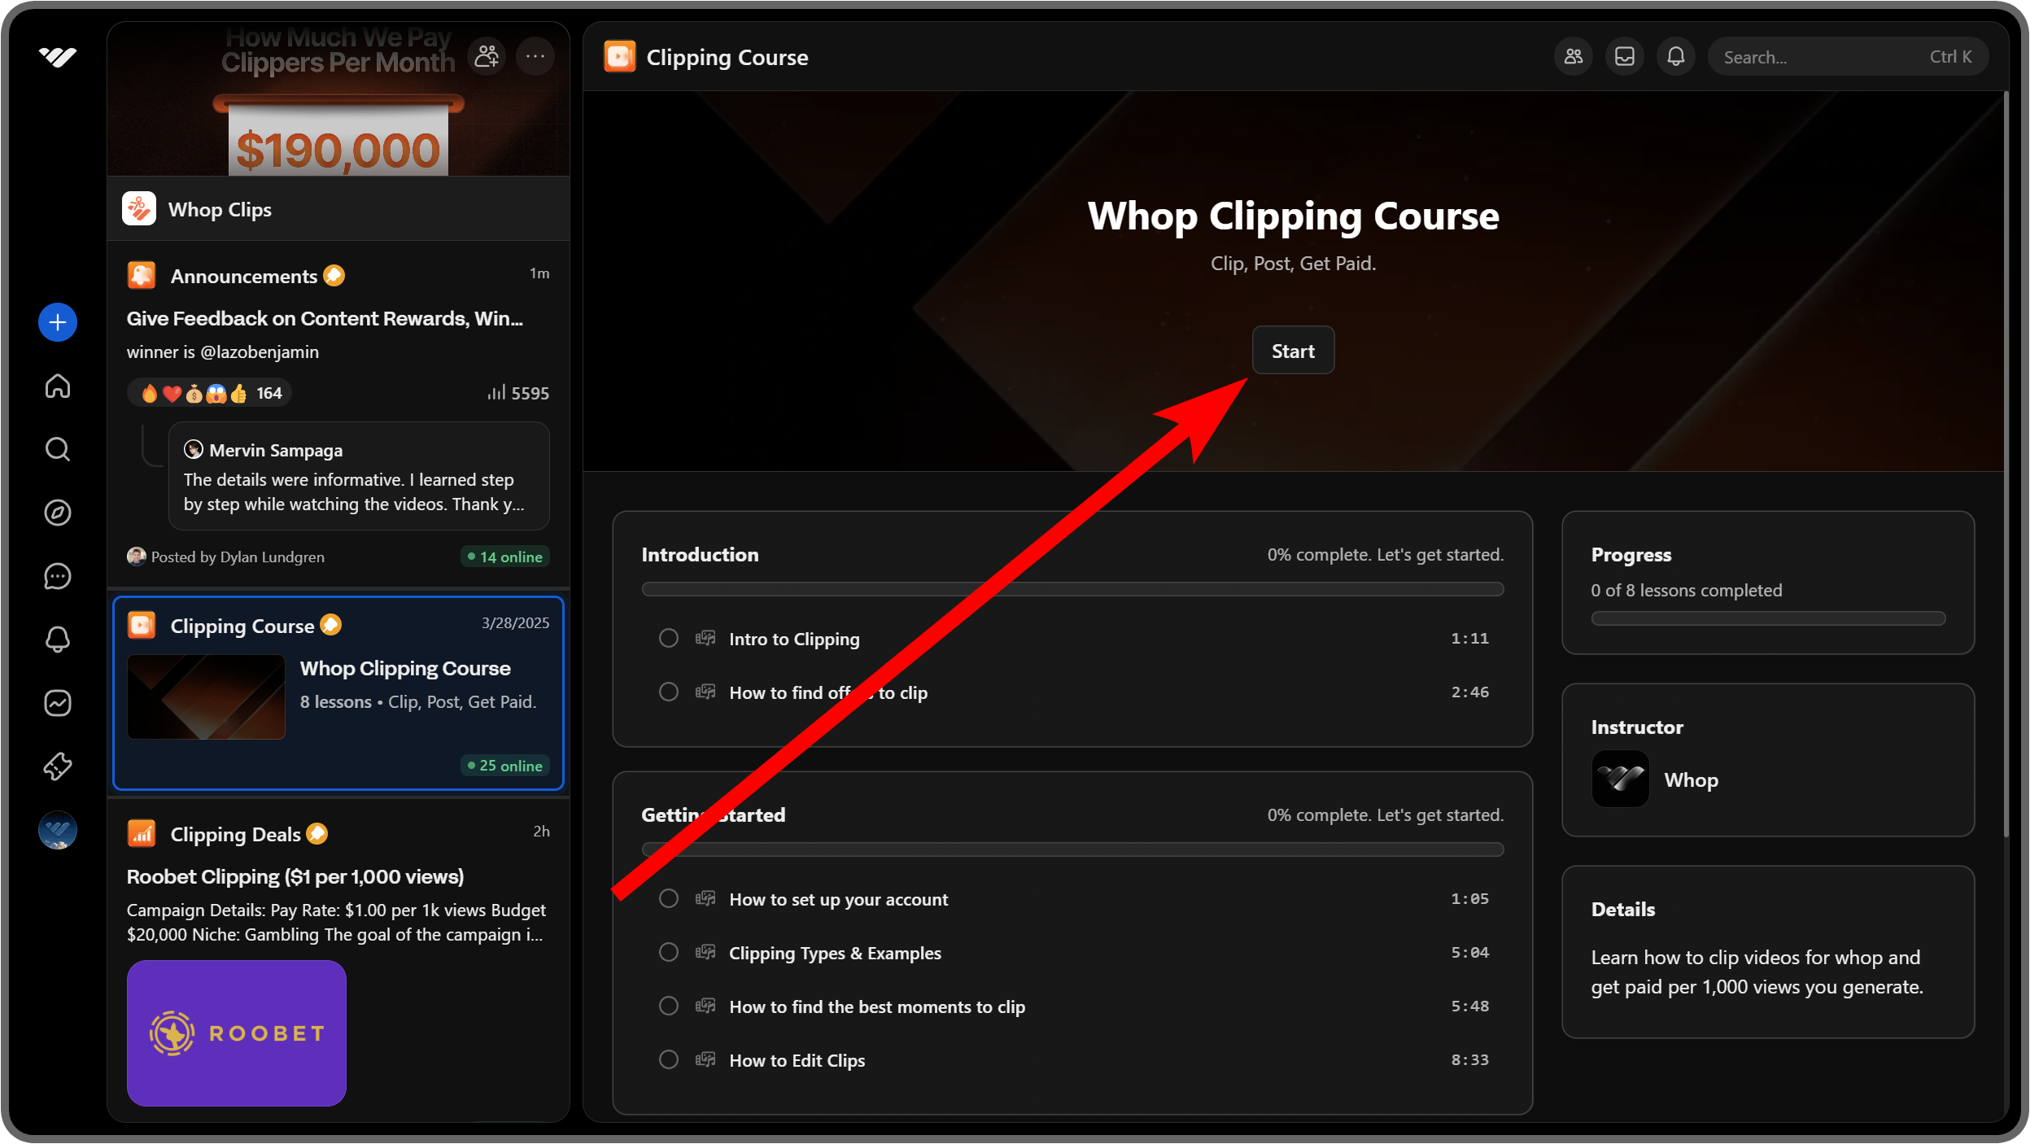Mark How to set up your account complete

click(x=669, y=898)
